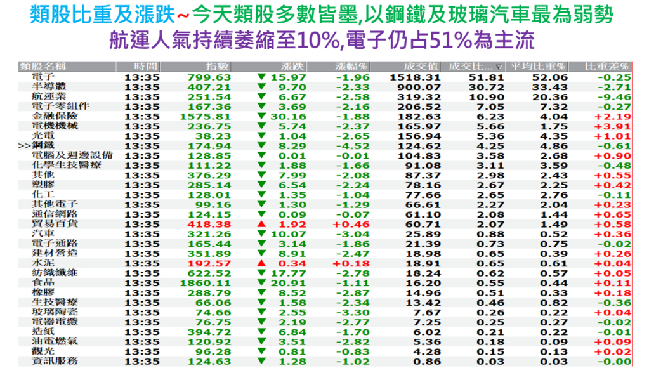Click the green down arrow in 電子 row
The height and width of the screenshot is (380, 649).
[261, 77]
